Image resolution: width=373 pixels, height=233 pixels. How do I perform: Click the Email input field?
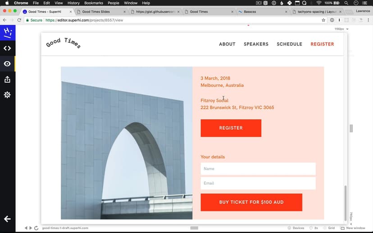258,183
